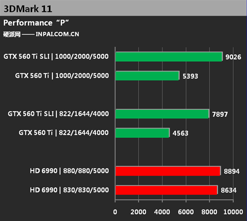Select label GTX 560 Ti SLI | 1000/2000/5000
Viewport: 247px width, 221px height.
click(56, 56)
